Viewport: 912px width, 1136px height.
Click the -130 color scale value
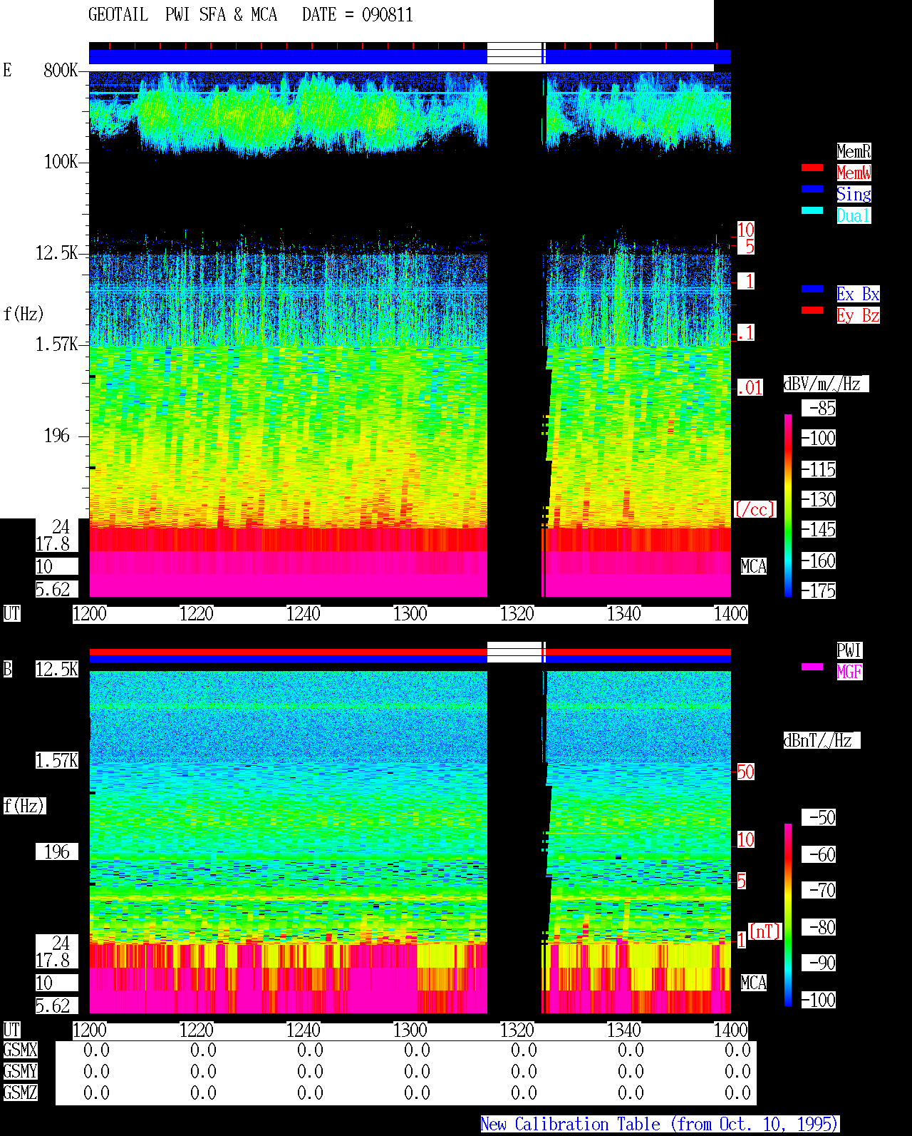pyautogui.click(x=819, y=499)
